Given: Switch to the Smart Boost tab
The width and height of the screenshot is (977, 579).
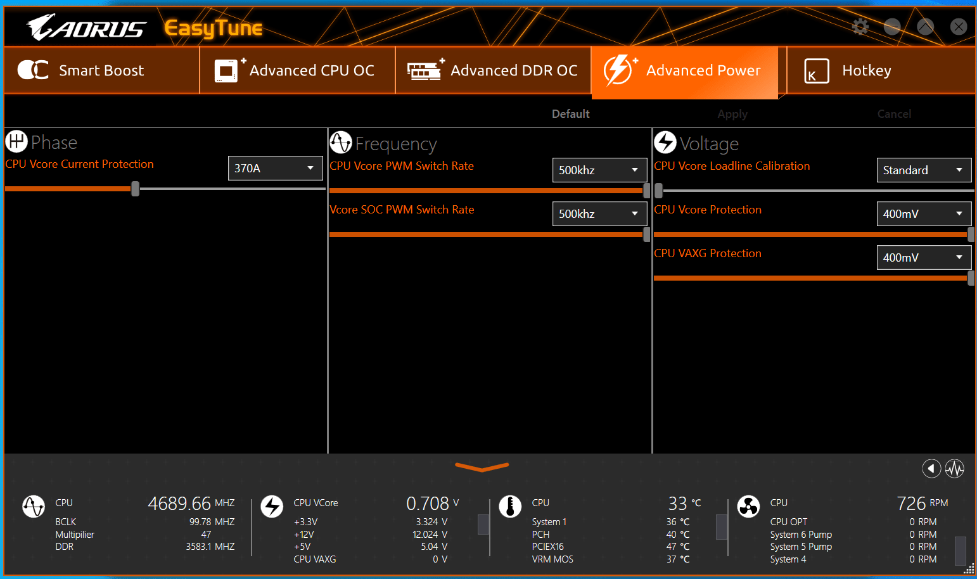Looking at the screenshot, I should point(101,70).
